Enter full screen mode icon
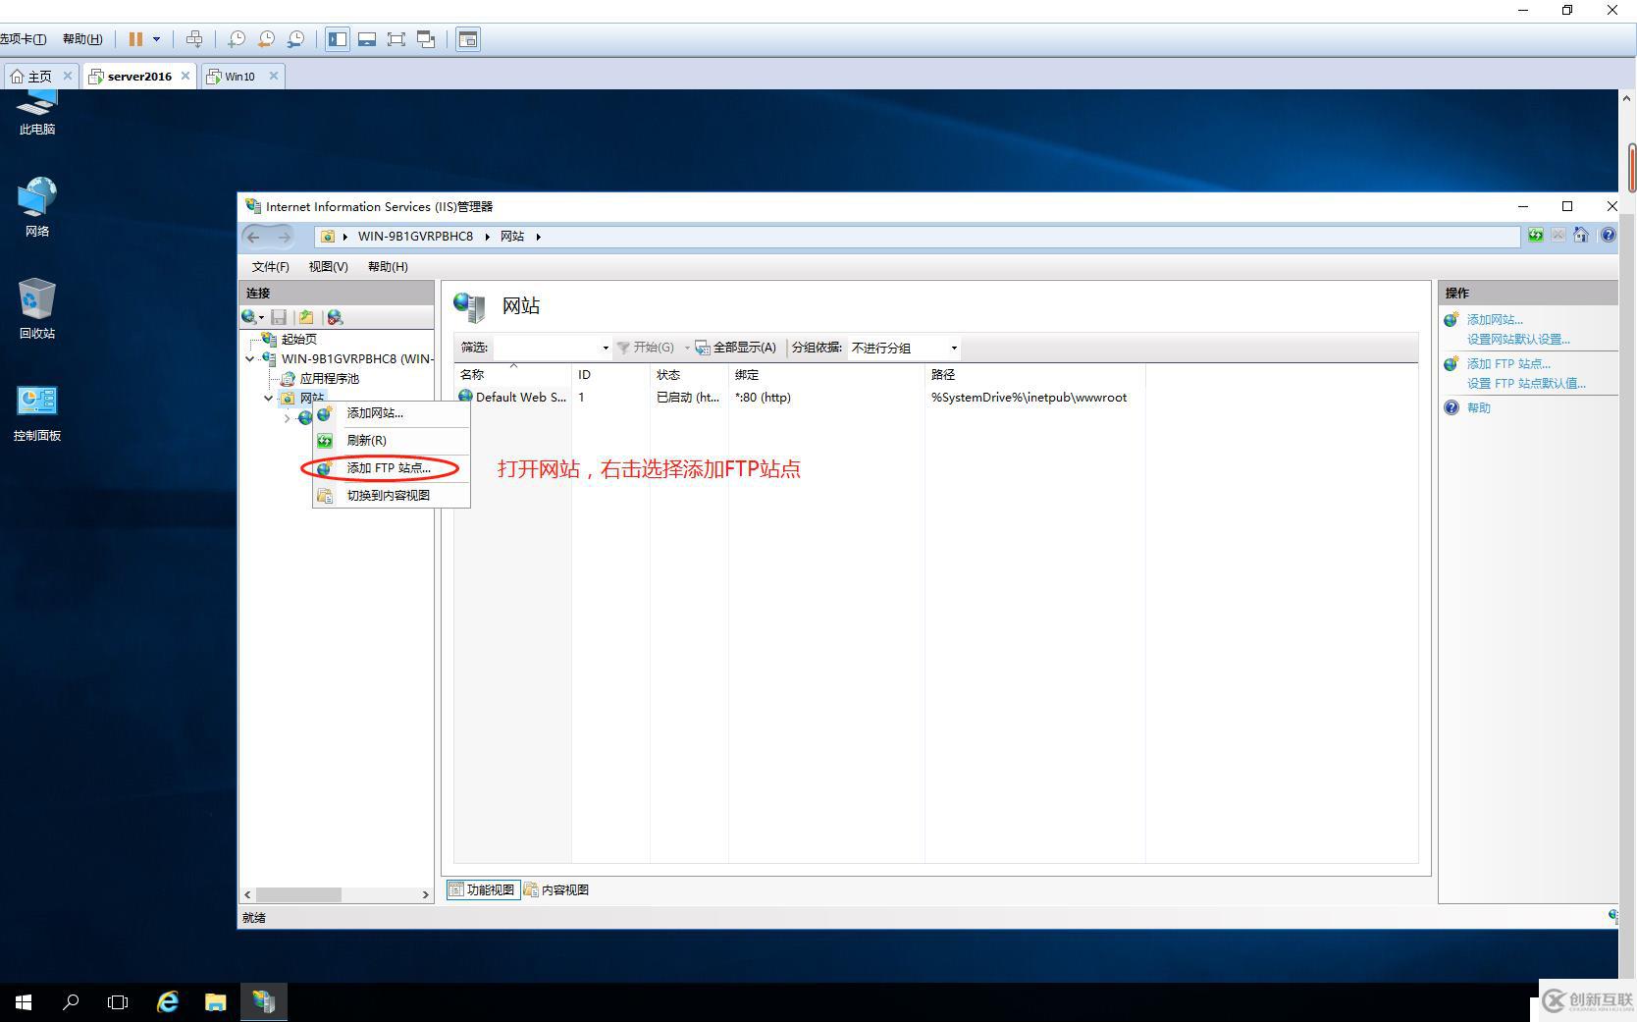1637x1022 pixels. [396, 39]
